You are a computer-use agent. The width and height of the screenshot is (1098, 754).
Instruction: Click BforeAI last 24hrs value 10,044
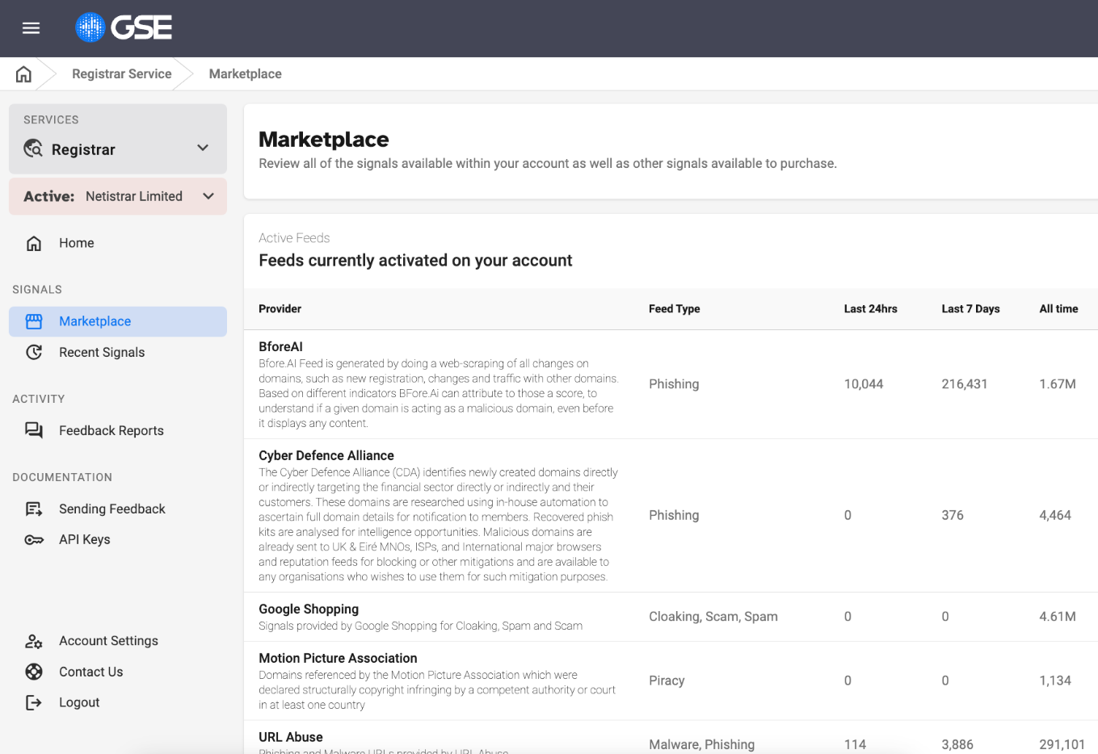pyautogui.click(x=864, y=384)
